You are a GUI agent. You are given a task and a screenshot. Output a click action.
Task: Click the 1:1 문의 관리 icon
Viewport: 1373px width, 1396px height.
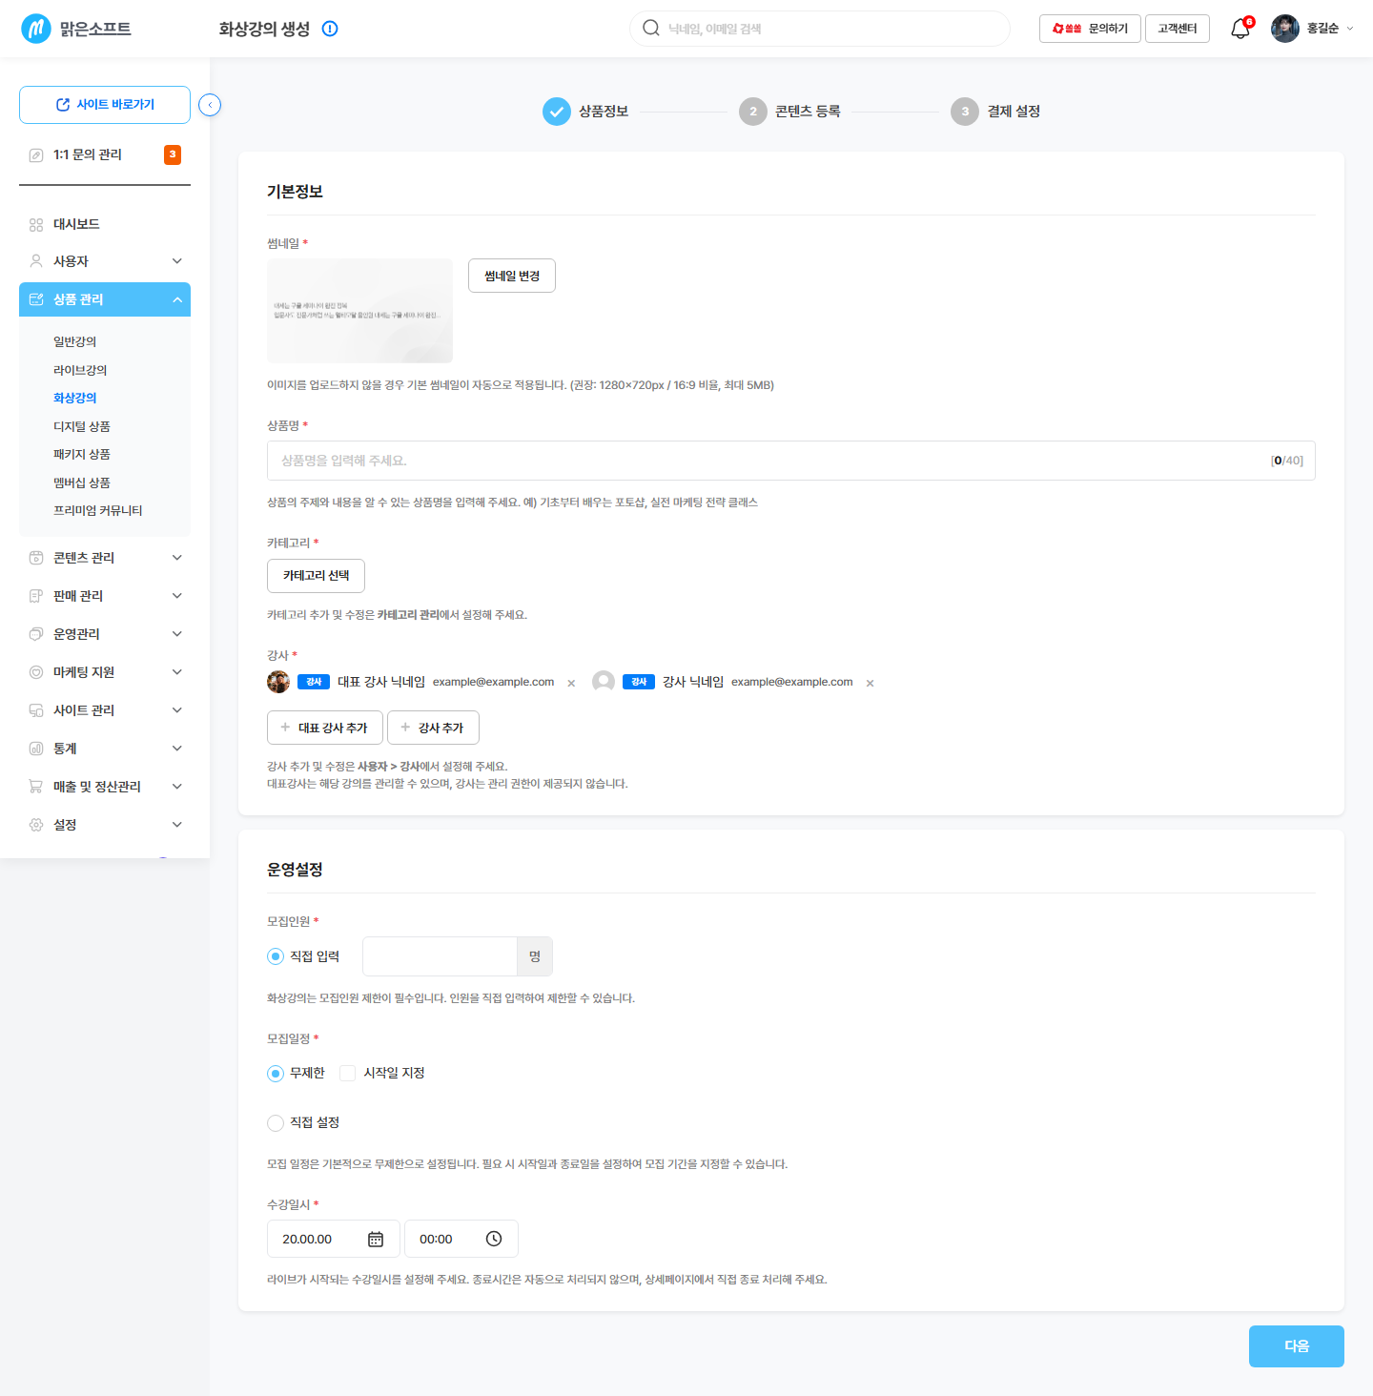36,154
